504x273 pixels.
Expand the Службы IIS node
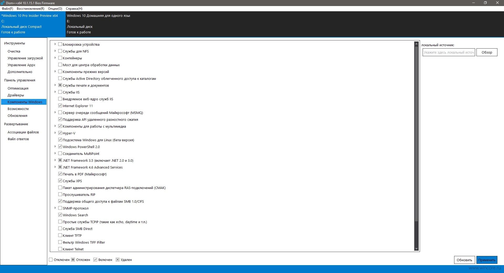pyautogui.click(x=55, y=92)
